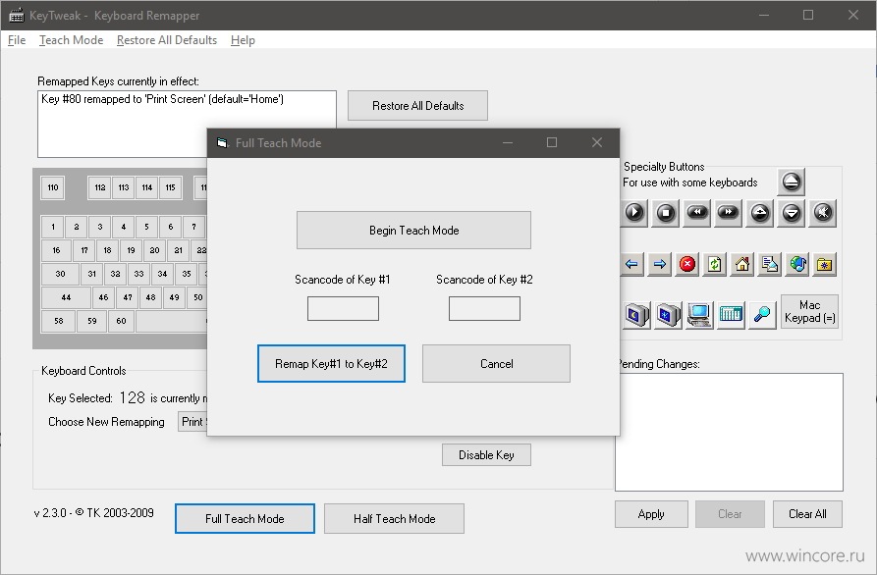This screenshot has height=575, width=877.
Task: Click the Restore All Defaults button
Action: (x=417, y=106)
